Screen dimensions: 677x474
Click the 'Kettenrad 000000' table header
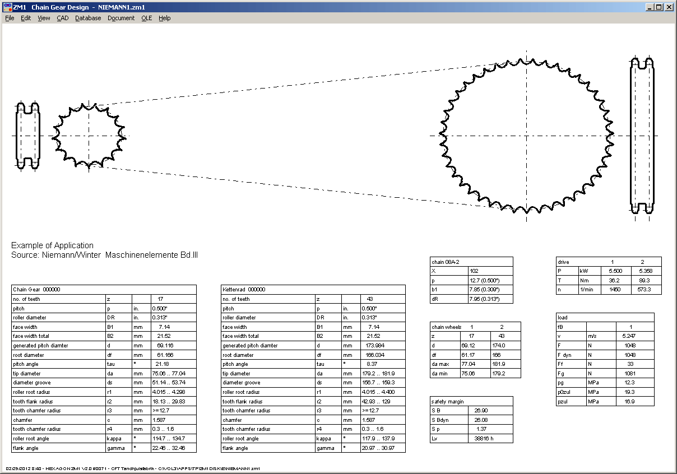[244, 290]
